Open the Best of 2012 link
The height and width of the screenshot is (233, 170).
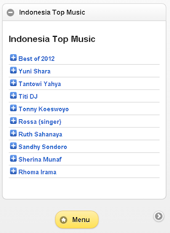pyautogui.click(x=36, y=59)
